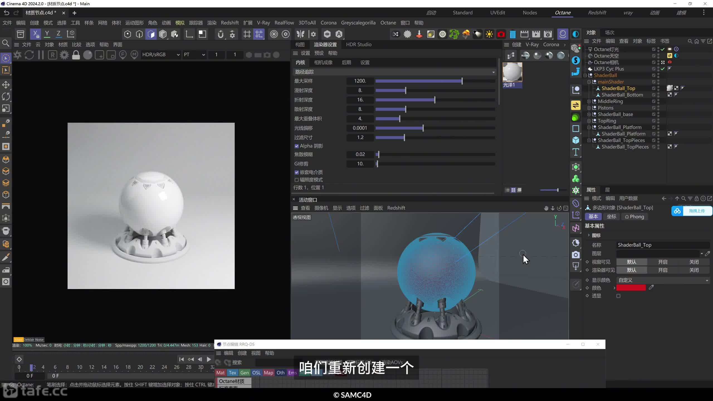The width and height of the screenshot is (713, 401).
Task: Click the Undo arrow icon
Action: point(6,13)
